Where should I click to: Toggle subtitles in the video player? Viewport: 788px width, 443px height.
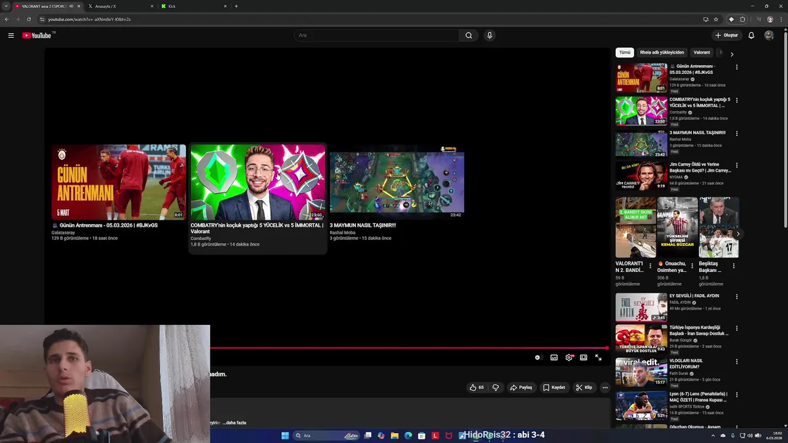click(554, 357)
